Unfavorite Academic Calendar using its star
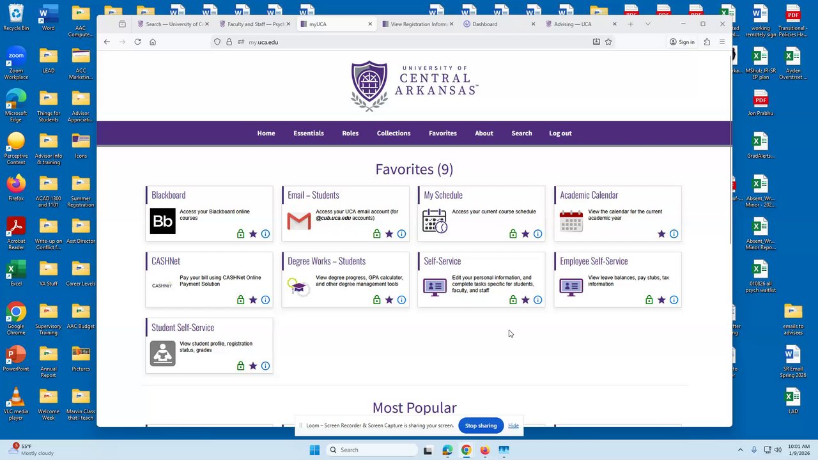Image resolution: width=818 pixels, height=460 pixels. (x=661, y=234)
